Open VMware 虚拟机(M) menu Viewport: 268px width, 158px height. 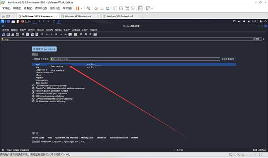[41, 8]
